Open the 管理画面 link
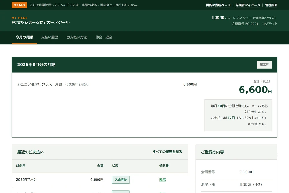This screenshot has width=289, height=193. (x=271, y=5)
